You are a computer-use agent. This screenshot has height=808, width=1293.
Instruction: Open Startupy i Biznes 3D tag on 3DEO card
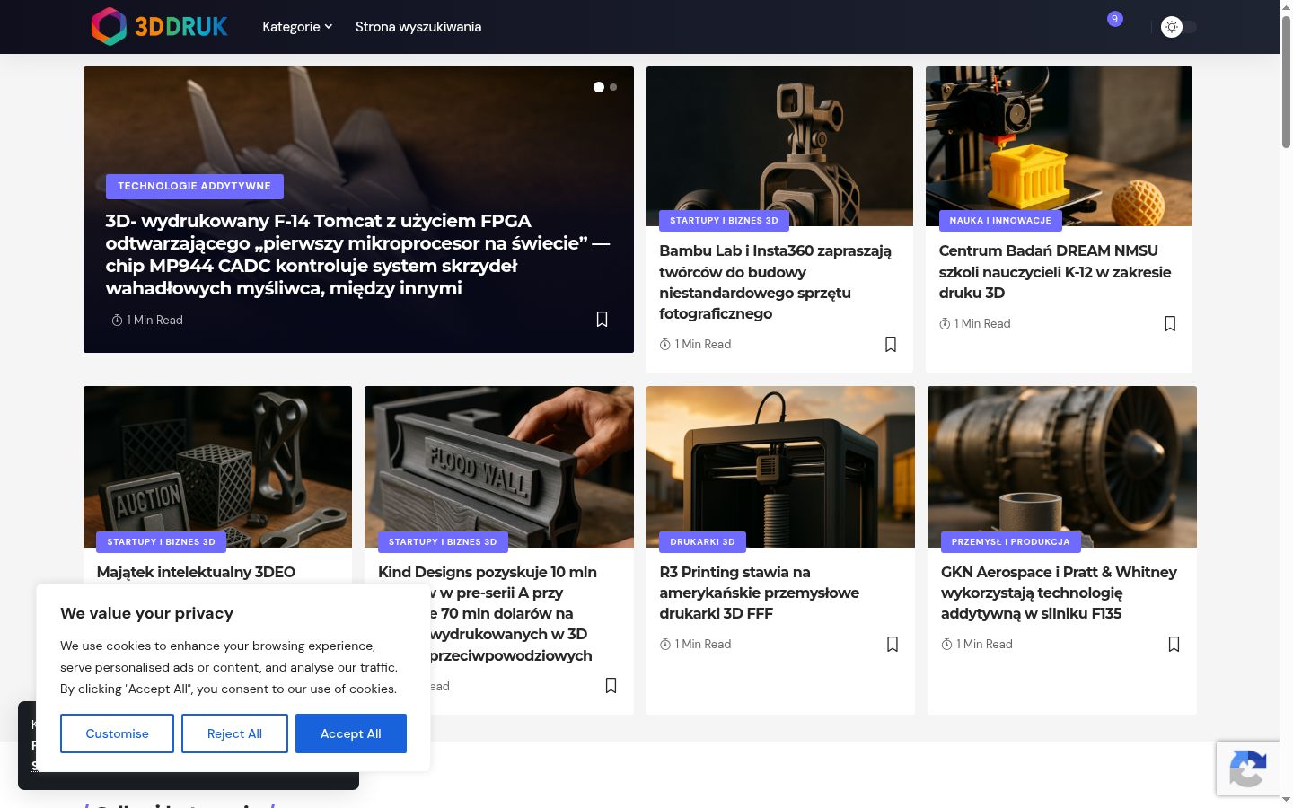pos(161,541)
